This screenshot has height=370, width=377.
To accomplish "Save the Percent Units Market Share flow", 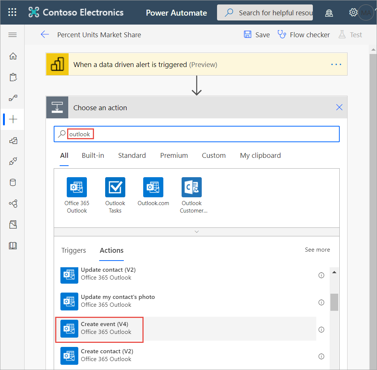I will (257, 34).
